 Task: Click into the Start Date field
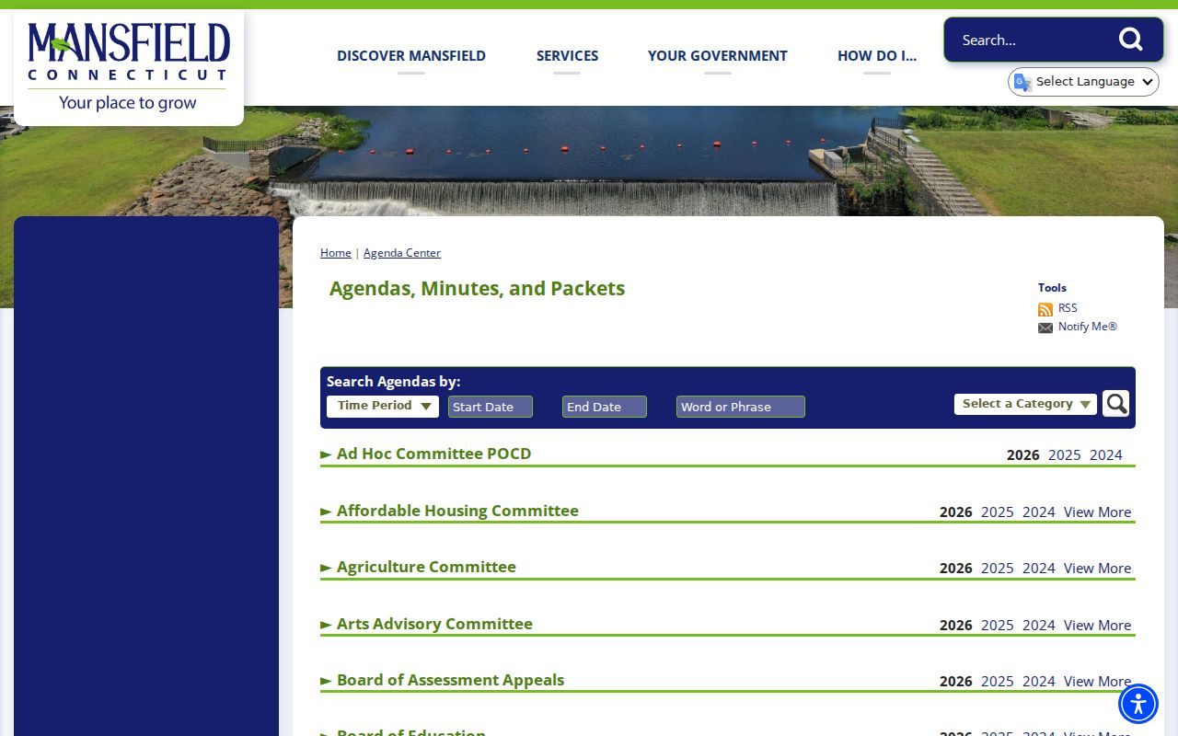491,407
